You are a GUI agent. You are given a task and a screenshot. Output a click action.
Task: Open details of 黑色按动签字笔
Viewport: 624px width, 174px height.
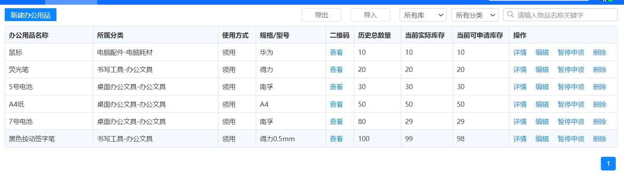coord(520,139)
